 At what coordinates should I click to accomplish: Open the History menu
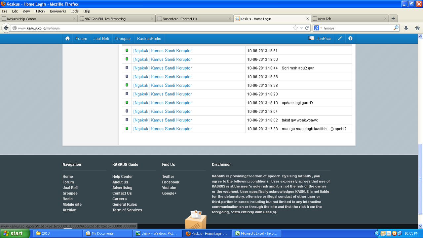(40, 11)
